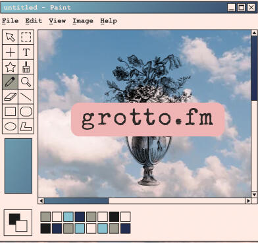Open the Help menu
This screenshot has width=258, height=243.
pyautogui.click(x=109, y=21)
